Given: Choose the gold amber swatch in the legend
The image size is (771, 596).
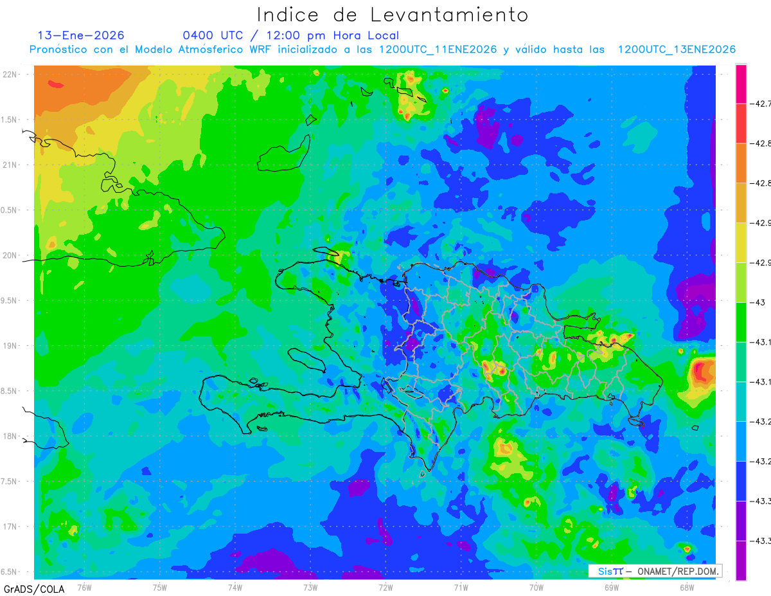Looking at the screenshot, I should [x=741, y=203].
